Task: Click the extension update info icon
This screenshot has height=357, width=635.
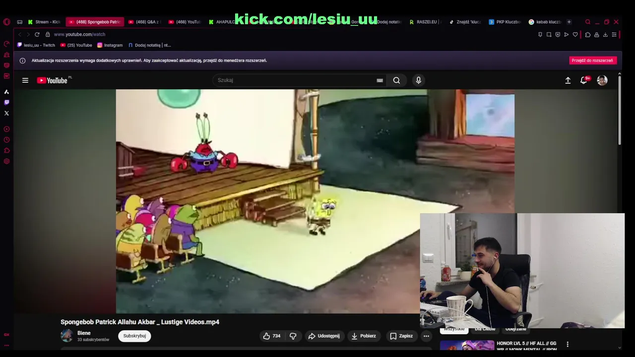Action: pos(22,60)
